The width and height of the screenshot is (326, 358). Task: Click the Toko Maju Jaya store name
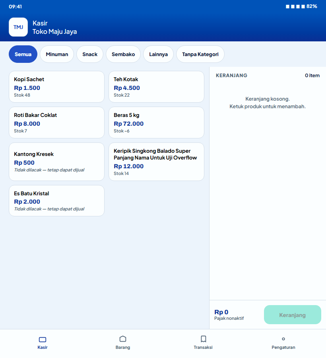coord(54,31)
